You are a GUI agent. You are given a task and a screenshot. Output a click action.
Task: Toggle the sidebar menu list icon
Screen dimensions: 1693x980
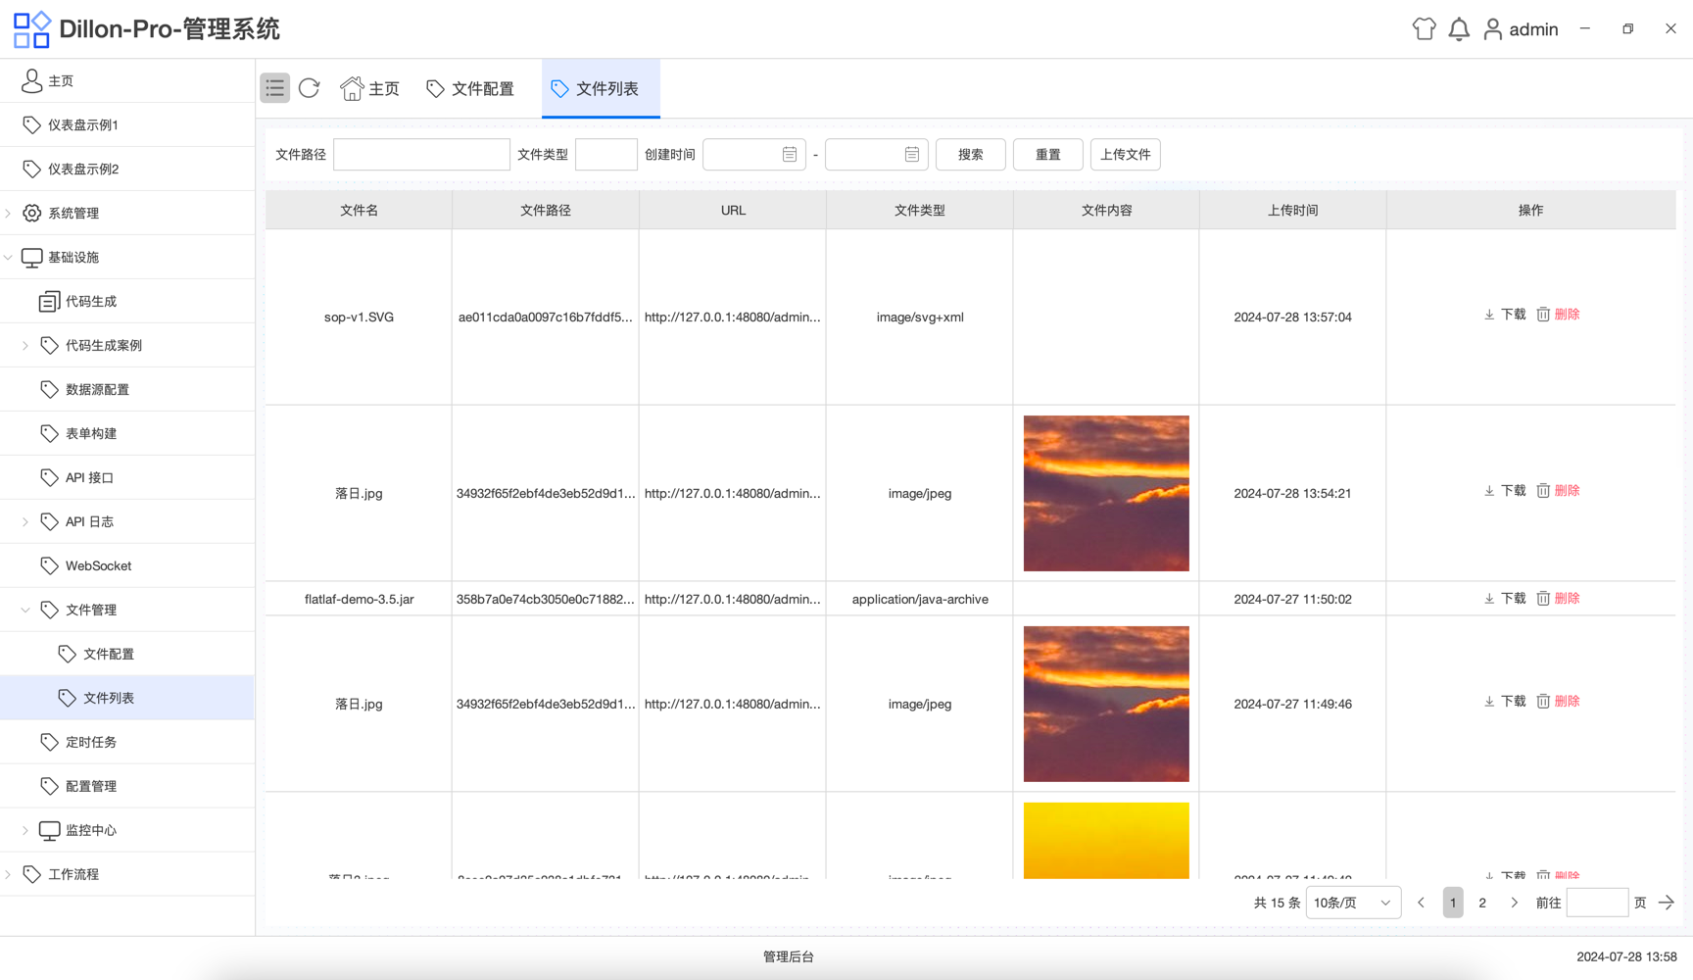[274, 88]
